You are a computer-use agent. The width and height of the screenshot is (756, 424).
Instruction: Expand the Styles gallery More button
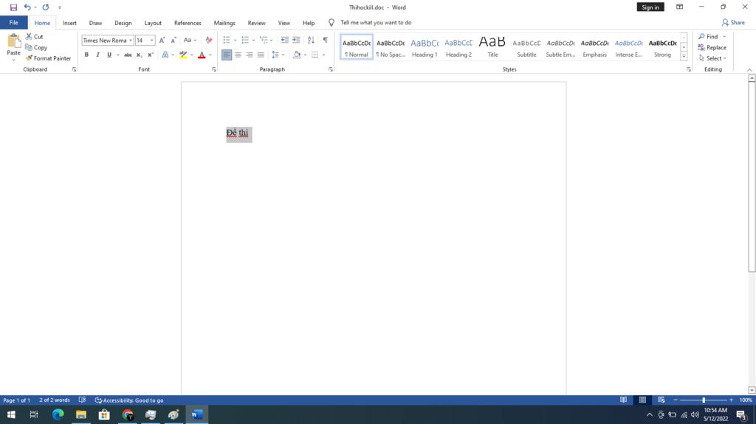point(684,57)
